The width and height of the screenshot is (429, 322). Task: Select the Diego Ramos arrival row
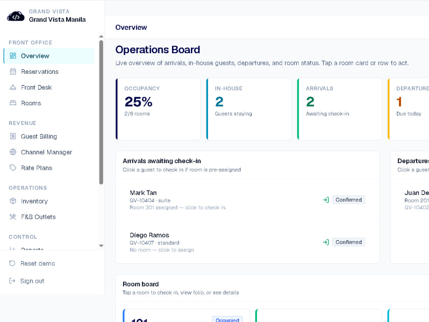coord(248,242)
